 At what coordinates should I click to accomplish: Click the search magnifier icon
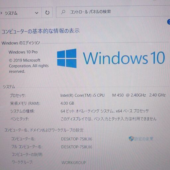63,12
